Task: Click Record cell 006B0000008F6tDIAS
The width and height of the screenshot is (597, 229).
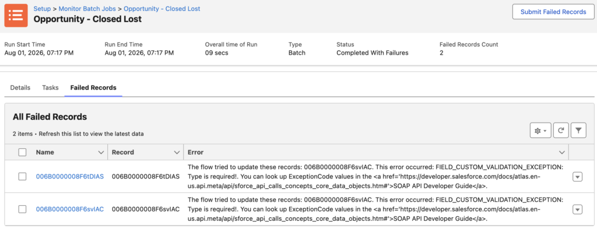Action: click(146, 177)
